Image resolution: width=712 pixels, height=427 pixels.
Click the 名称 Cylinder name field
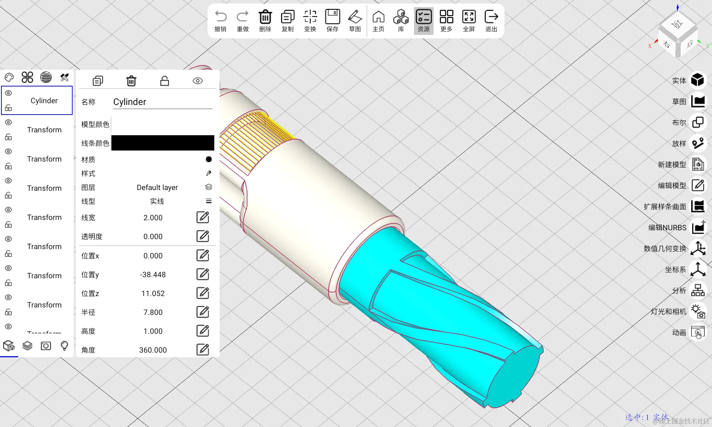pos(162,102)
